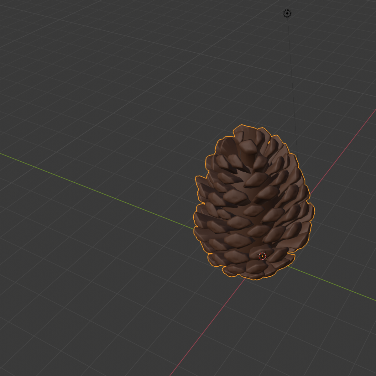Select the pinecone model at its center
376x376 pixels.
(252, 204)
